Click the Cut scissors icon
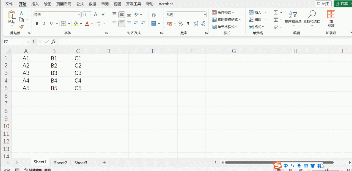Viewport: 352px width, 171px height. point(21,13)
